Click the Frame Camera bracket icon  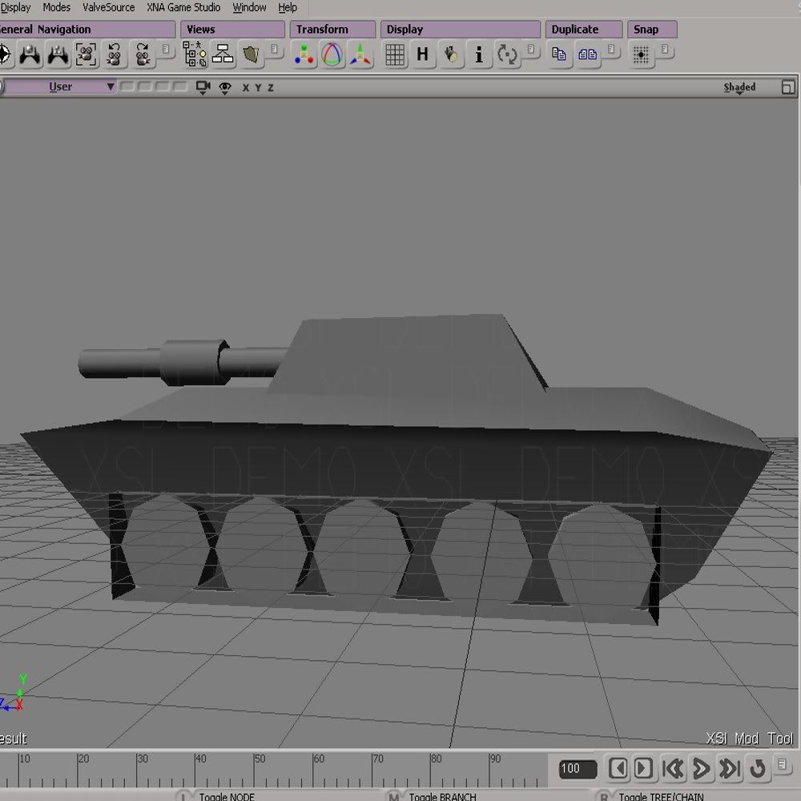[86, 54]
